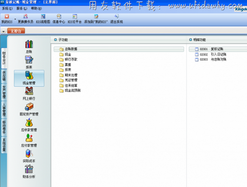247x187 pixels.
Task: Open the 我的KIS toolbar icon
Action: pos(7,19)
